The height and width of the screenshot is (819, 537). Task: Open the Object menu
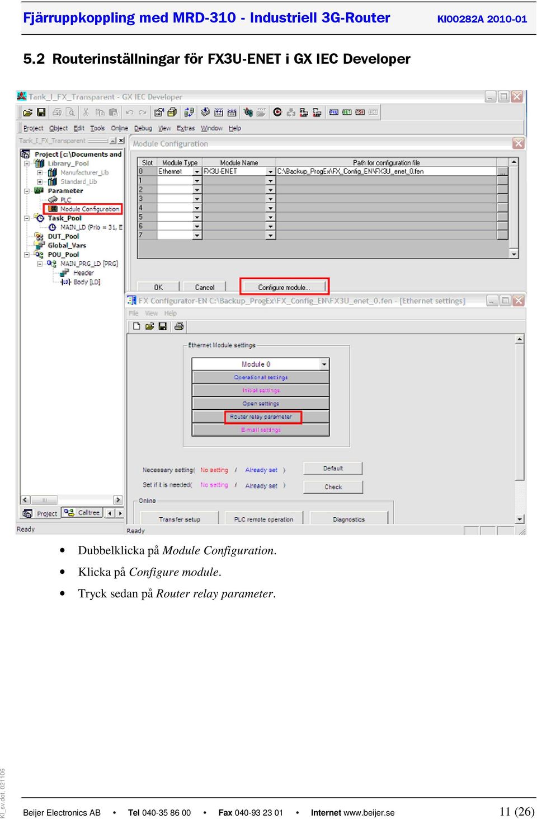coord(58,128)
